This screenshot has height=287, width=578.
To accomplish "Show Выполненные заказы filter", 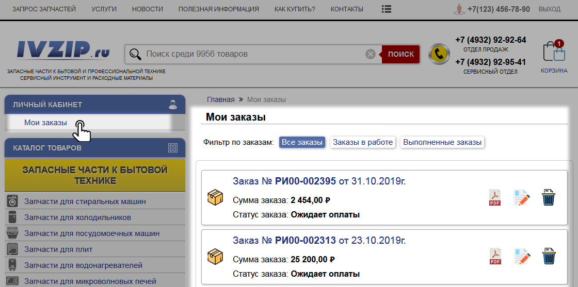I will point(442,142).
